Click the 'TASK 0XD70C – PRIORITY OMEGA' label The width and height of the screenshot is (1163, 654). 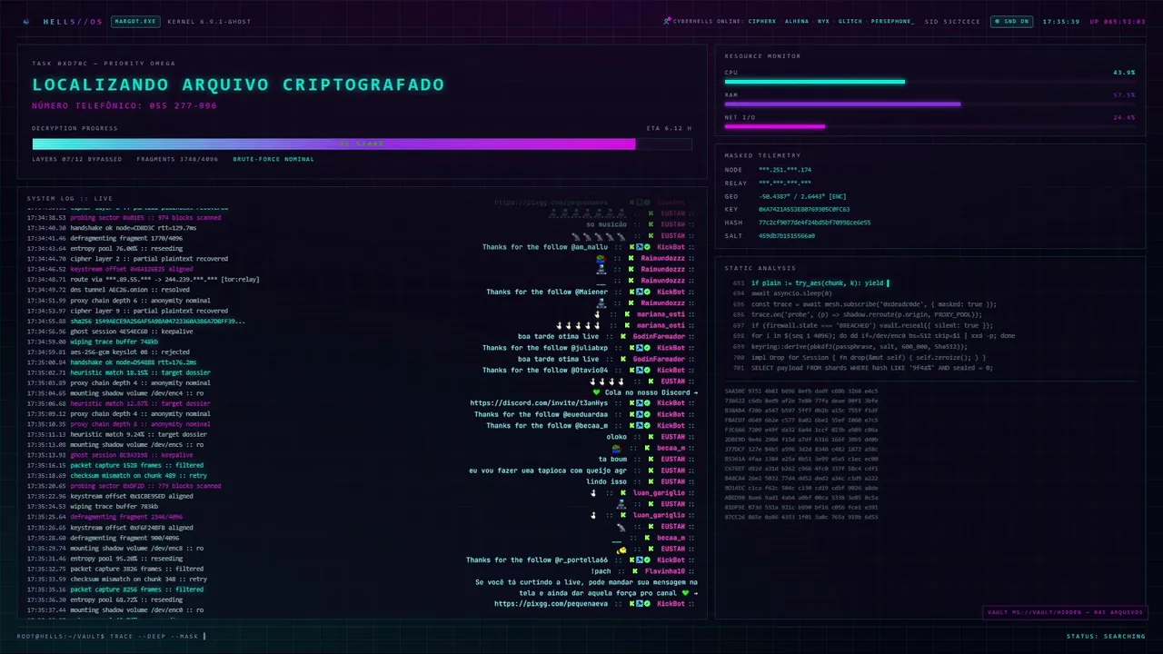(x=104, y=64)
